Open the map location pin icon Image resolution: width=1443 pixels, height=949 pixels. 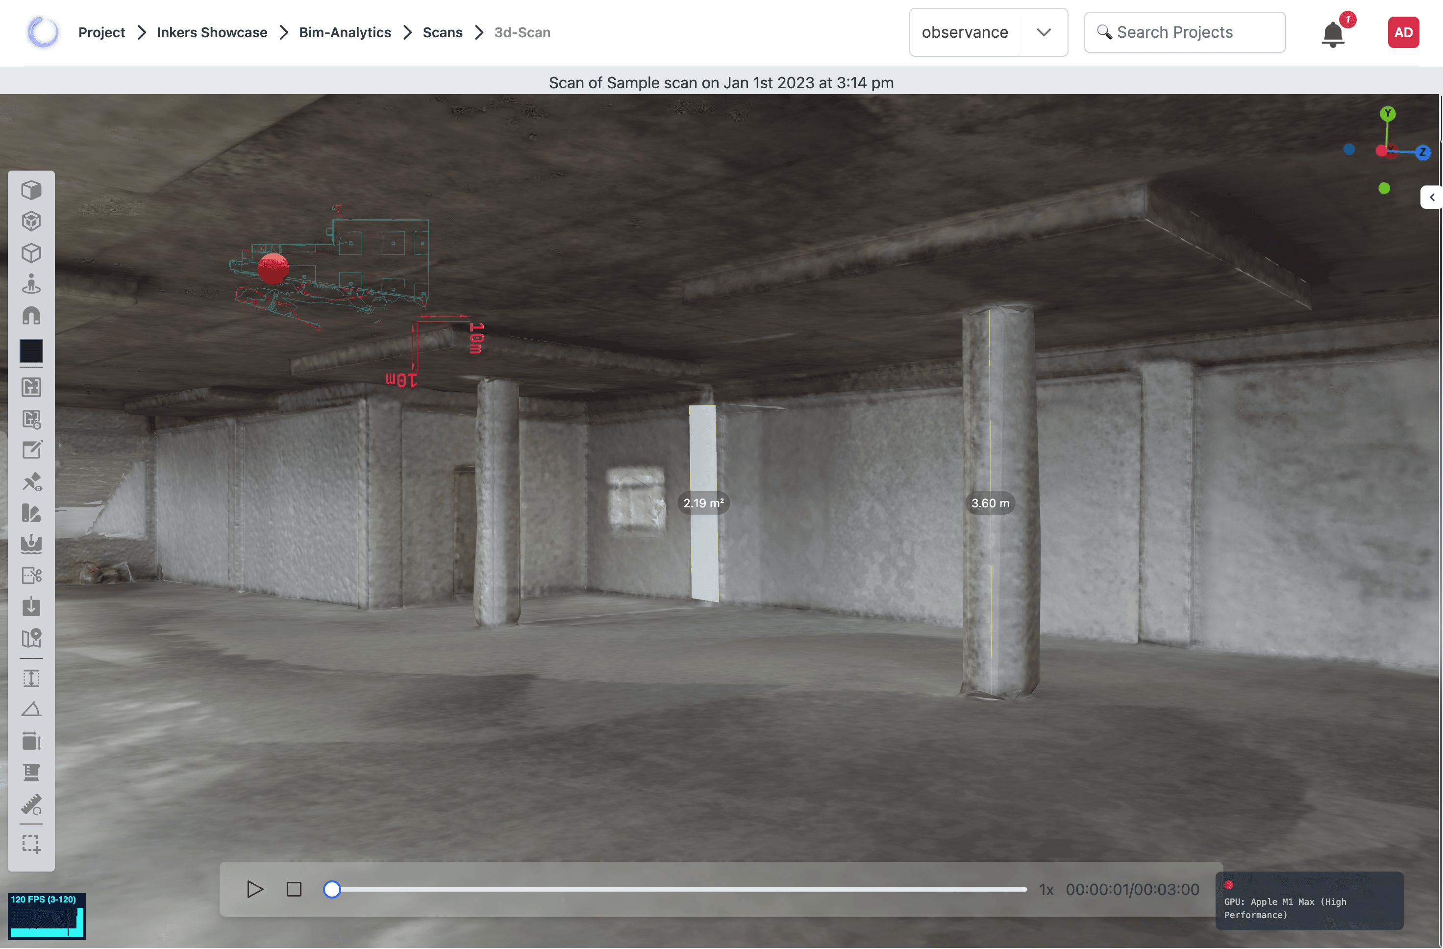pyautogui.click(x=31, y=638)
